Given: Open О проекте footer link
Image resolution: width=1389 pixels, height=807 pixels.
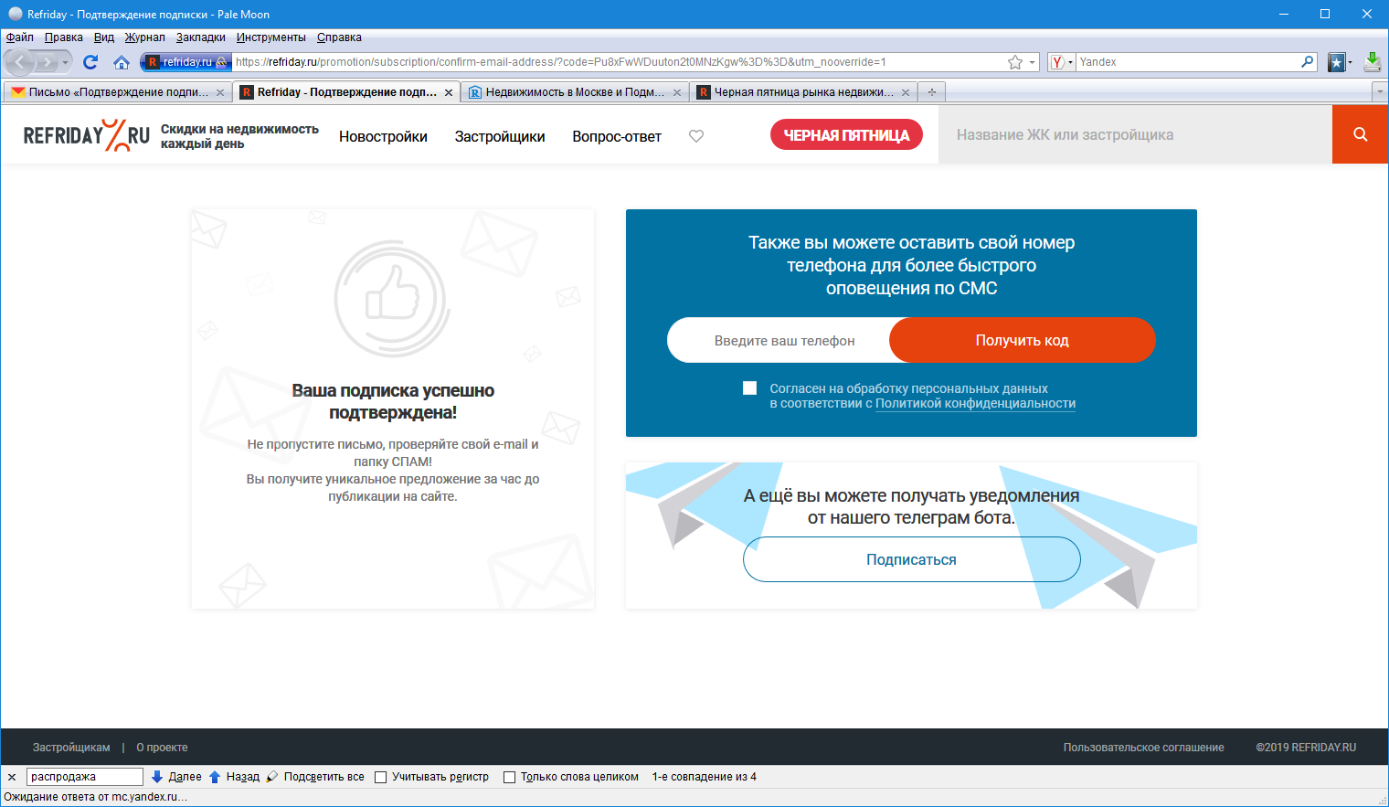Looking at the screenshot, I should point(162,748).
